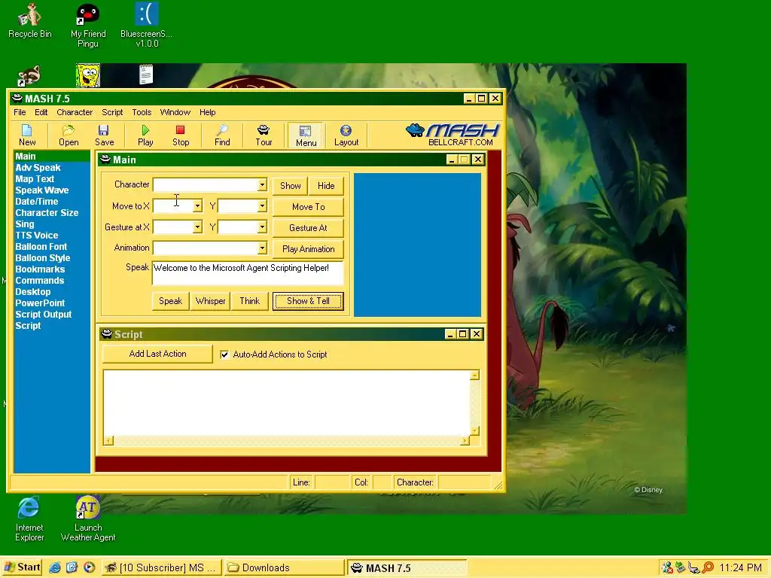Open the Tools menu

click(142, 112)
